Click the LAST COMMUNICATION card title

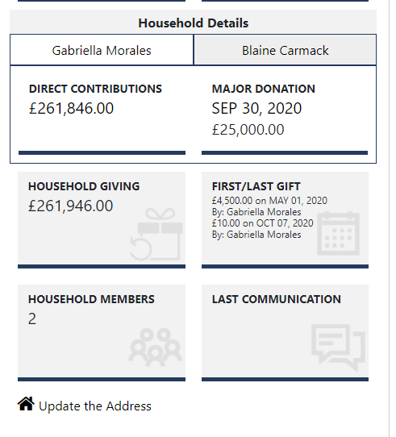[277, 299]
